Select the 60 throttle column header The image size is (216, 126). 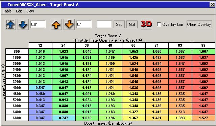(x=134, y=45)
